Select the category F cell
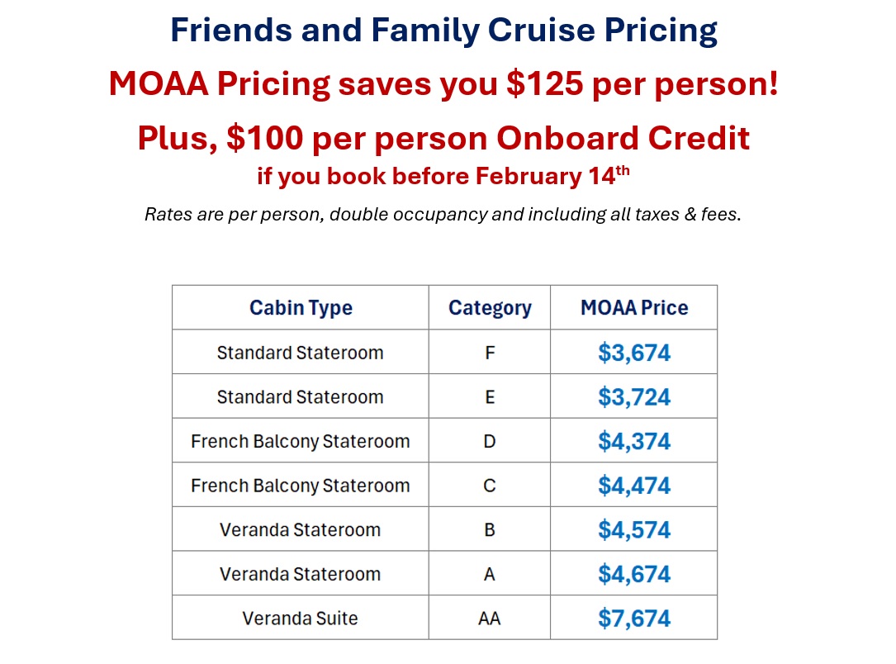This screenshot has width=896, height=664. point(490,353)
